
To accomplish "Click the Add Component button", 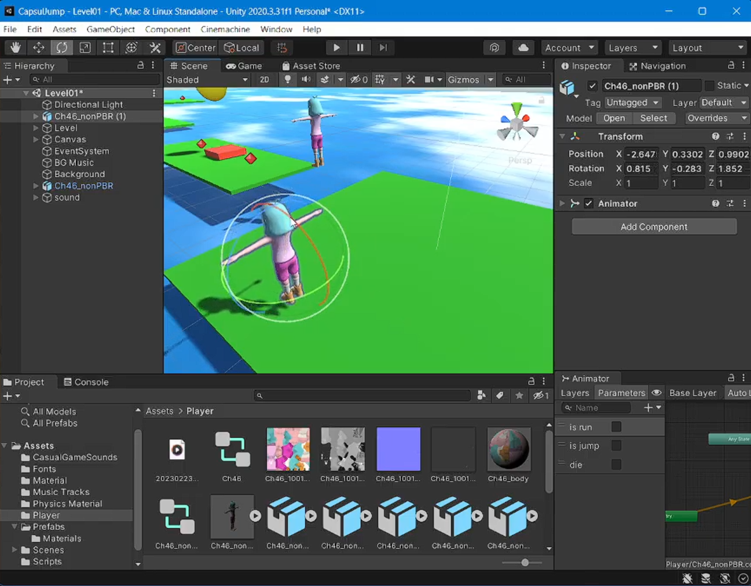I will [654, 226].
